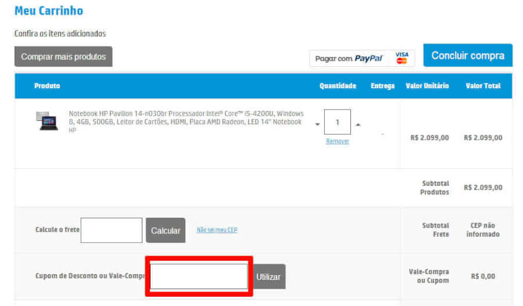Finish checkout with Concluir compra
The height and width of the screenshot is (306, 523).
467,56
